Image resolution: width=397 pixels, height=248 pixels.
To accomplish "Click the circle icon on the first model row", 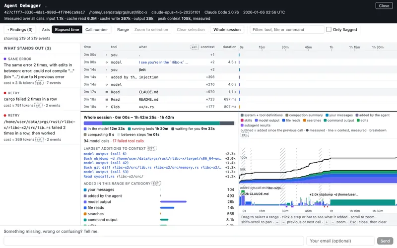I will pos(107,62).
